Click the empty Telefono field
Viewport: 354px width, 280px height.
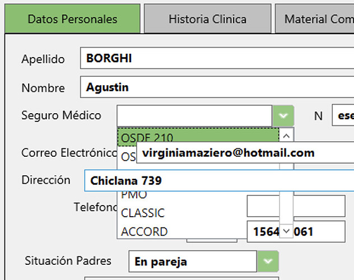[x=296, y=206]
